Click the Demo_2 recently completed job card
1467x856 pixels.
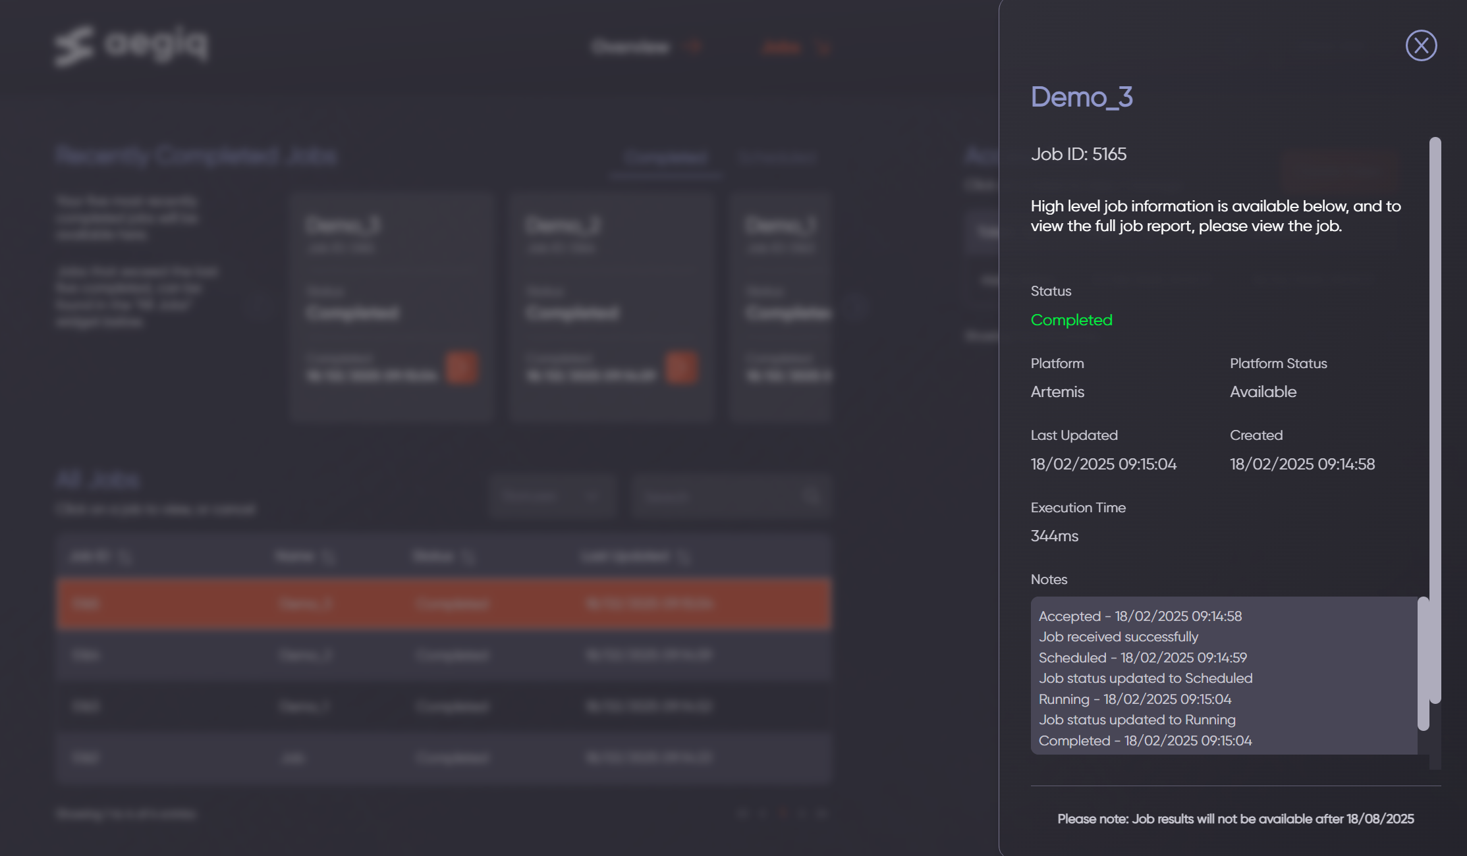611,290
